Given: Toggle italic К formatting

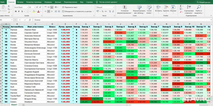Looking at the screenshot, I should [x=19, y=11].
